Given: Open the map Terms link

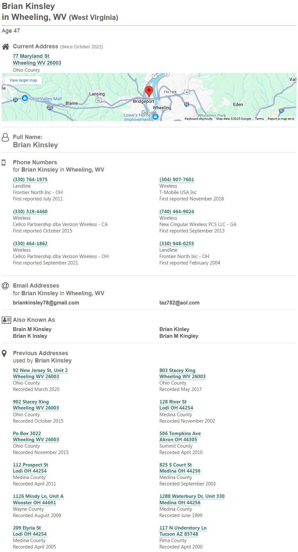Looking at the screenshot, I should [259, 119].
